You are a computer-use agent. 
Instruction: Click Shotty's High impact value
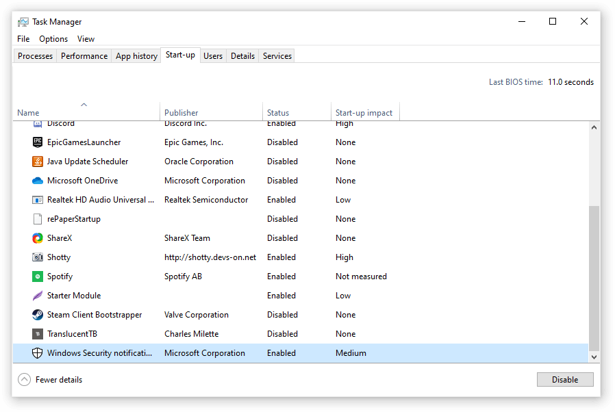click(x=344, y=257)
